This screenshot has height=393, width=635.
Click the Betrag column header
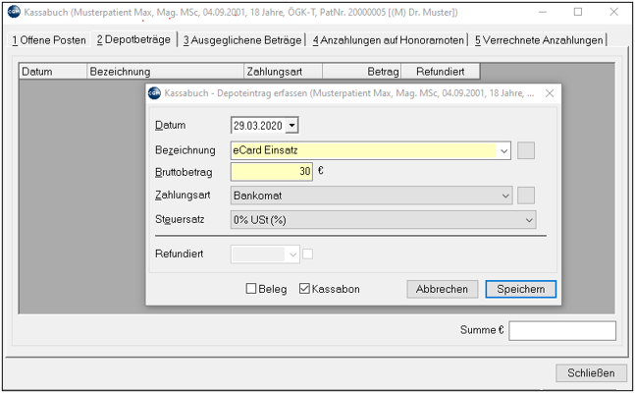point(361,72)
